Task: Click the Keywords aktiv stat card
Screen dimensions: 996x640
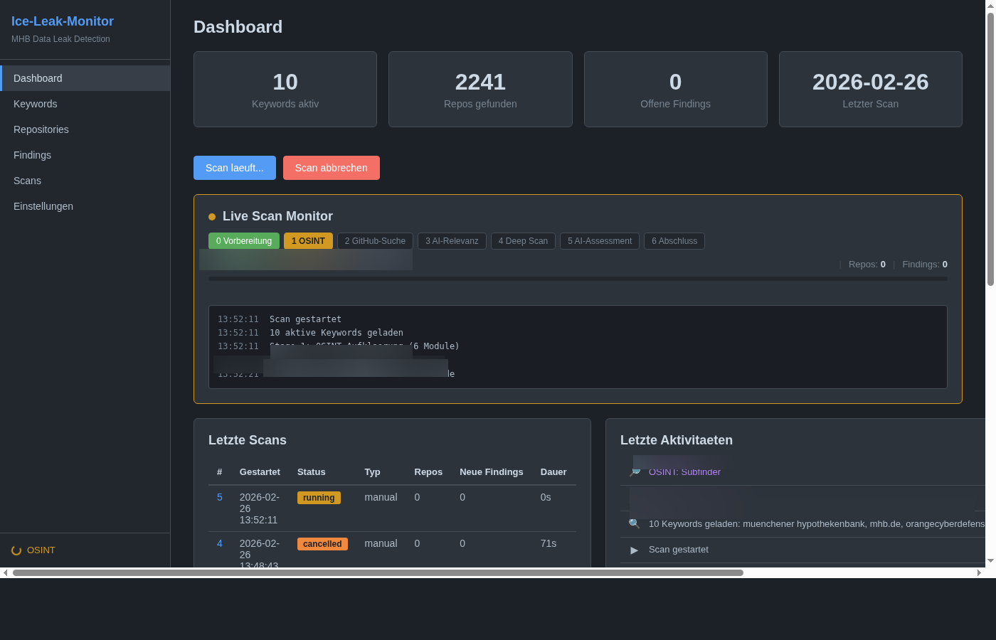Action: [x=285, y=90]
